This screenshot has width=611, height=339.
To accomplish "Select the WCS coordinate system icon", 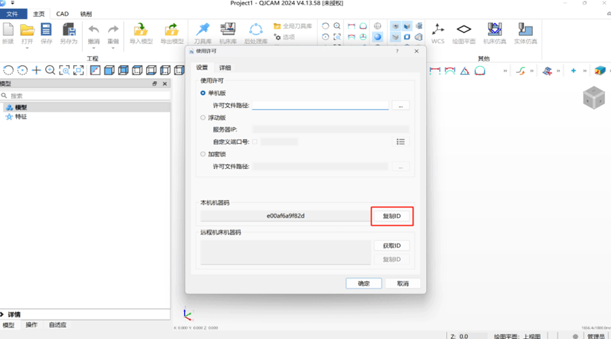I will pyautogui.click(x=438, y=31).
